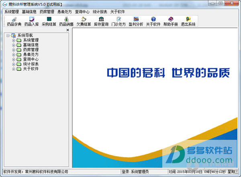The width and height of the screenshot is (241, 177).
Task: Collapse the 系统导航 root node
Action: 8,36
